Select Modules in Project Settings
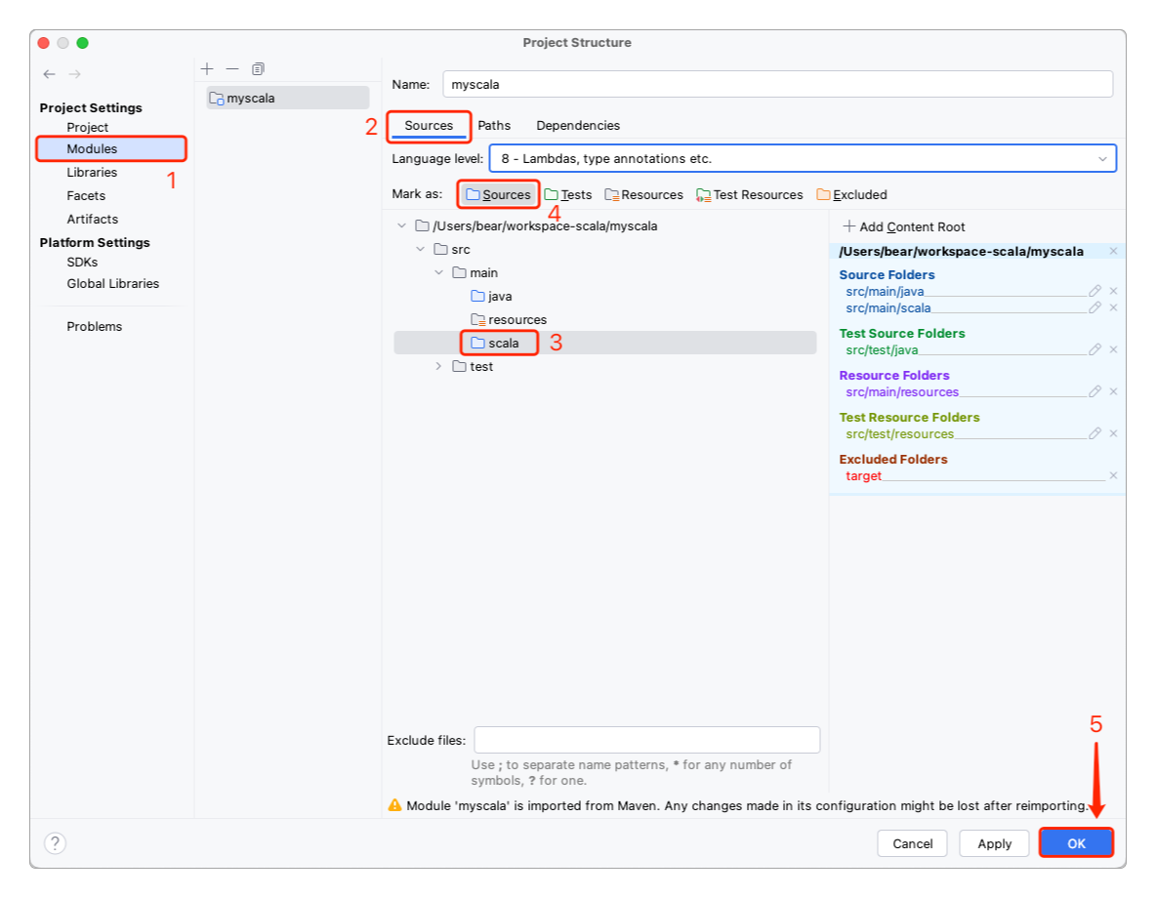 [110, 149]
